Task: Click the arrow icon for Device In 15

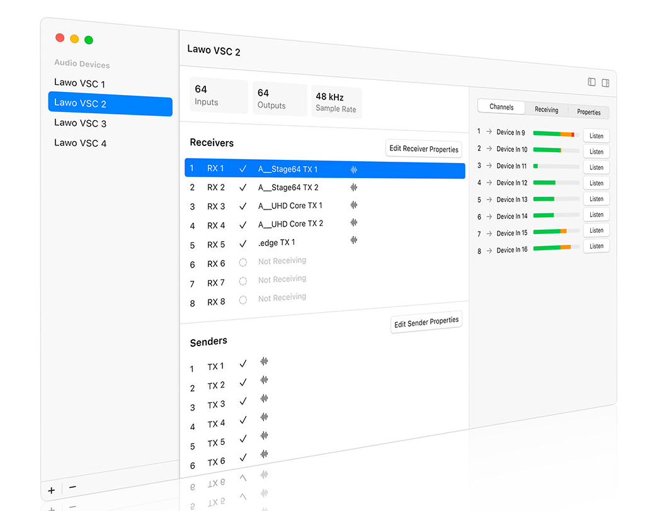Action: coord(489,233)
